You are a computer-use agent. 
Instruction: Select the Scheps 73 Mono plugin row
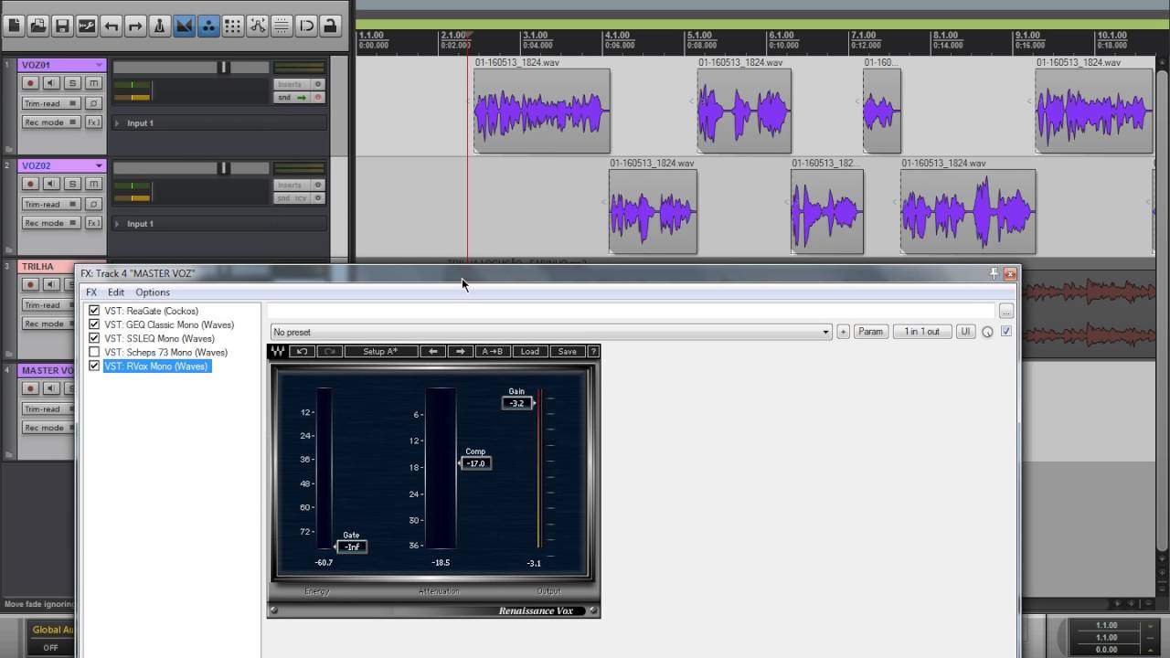point(165,352)
